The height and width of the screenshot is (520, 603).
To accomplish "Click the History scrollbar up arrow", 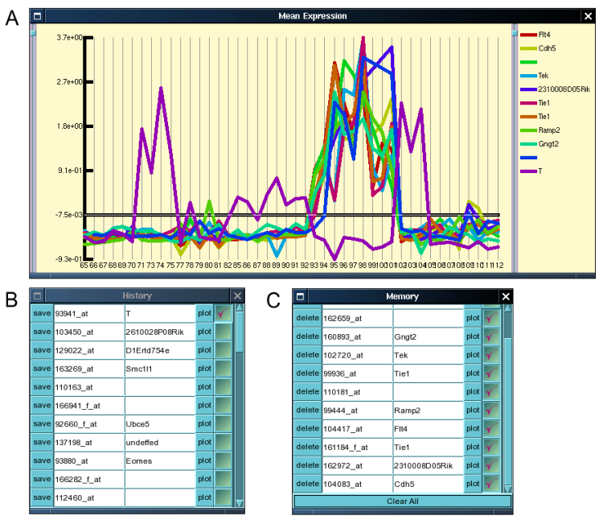I will [x=239, y=308].
